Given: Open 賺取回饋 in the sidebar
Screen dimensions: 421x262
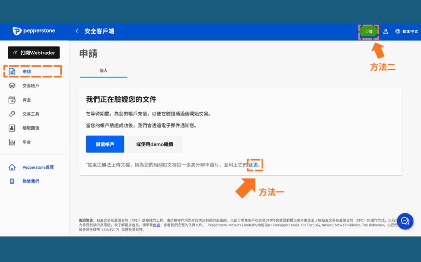Looking at the screenshot, I should (x=31, y=128).
